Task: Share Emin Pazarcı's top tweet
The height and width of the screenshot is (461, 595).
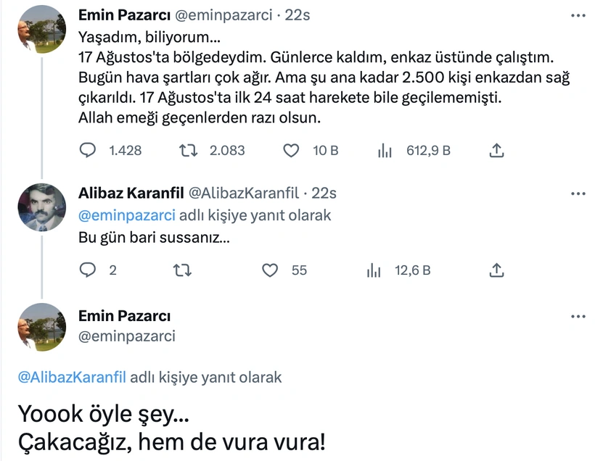Action: (497, 151)
